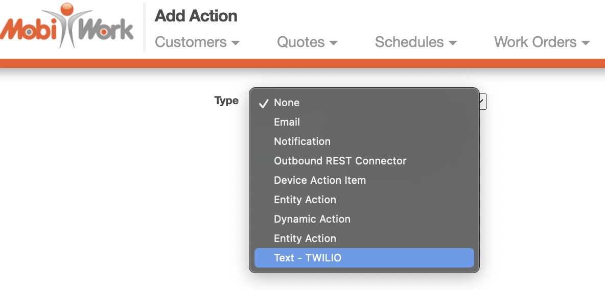
Task: Click the Type select box arrow
Action: [x=483, y=102]
